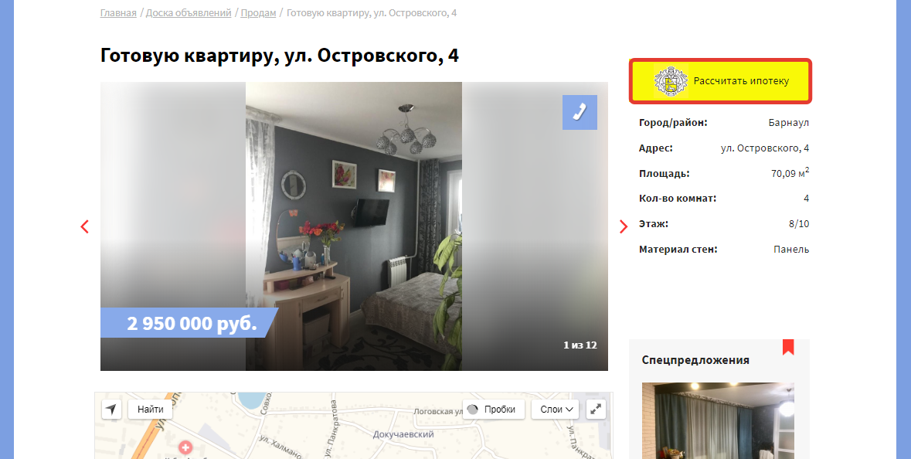
Task: Click the Найти search button on map
Action: coord(151,409)
